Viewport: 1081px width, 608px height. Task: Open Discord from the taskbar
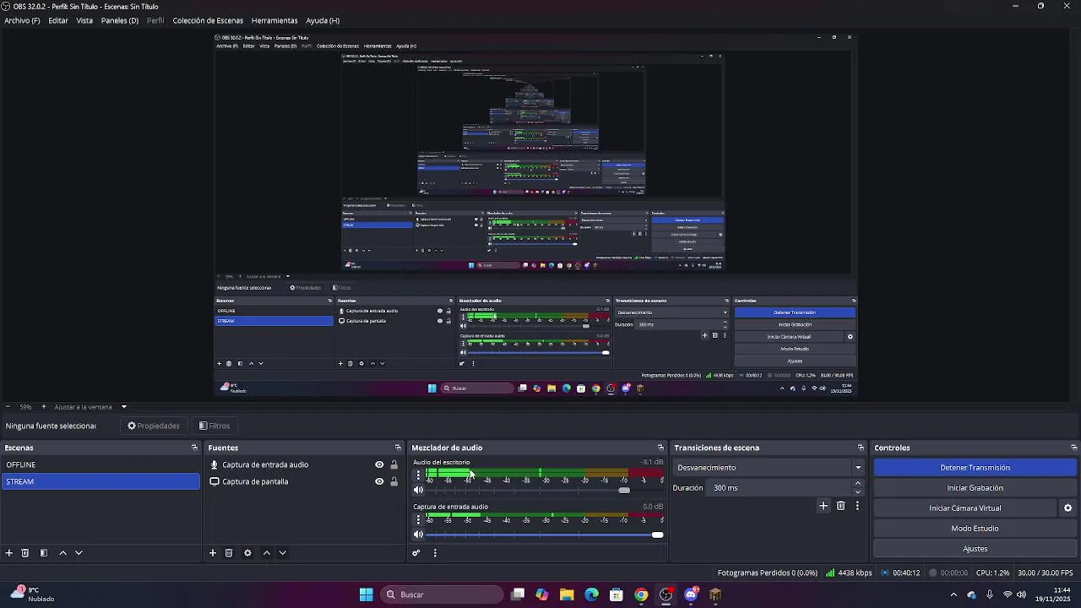coord(691,594)
